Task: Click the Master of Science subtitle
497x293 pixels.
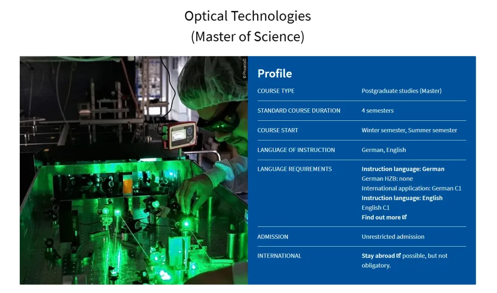Action: 248,37
